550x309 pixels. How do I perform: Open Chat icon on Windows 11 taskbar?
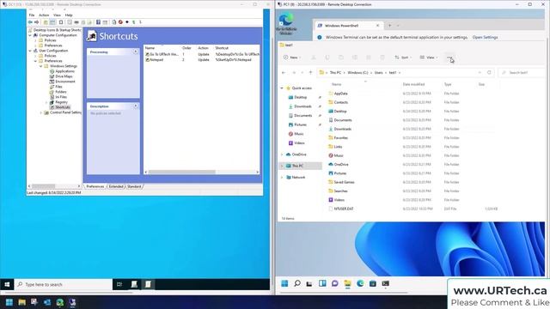point(335,283)
